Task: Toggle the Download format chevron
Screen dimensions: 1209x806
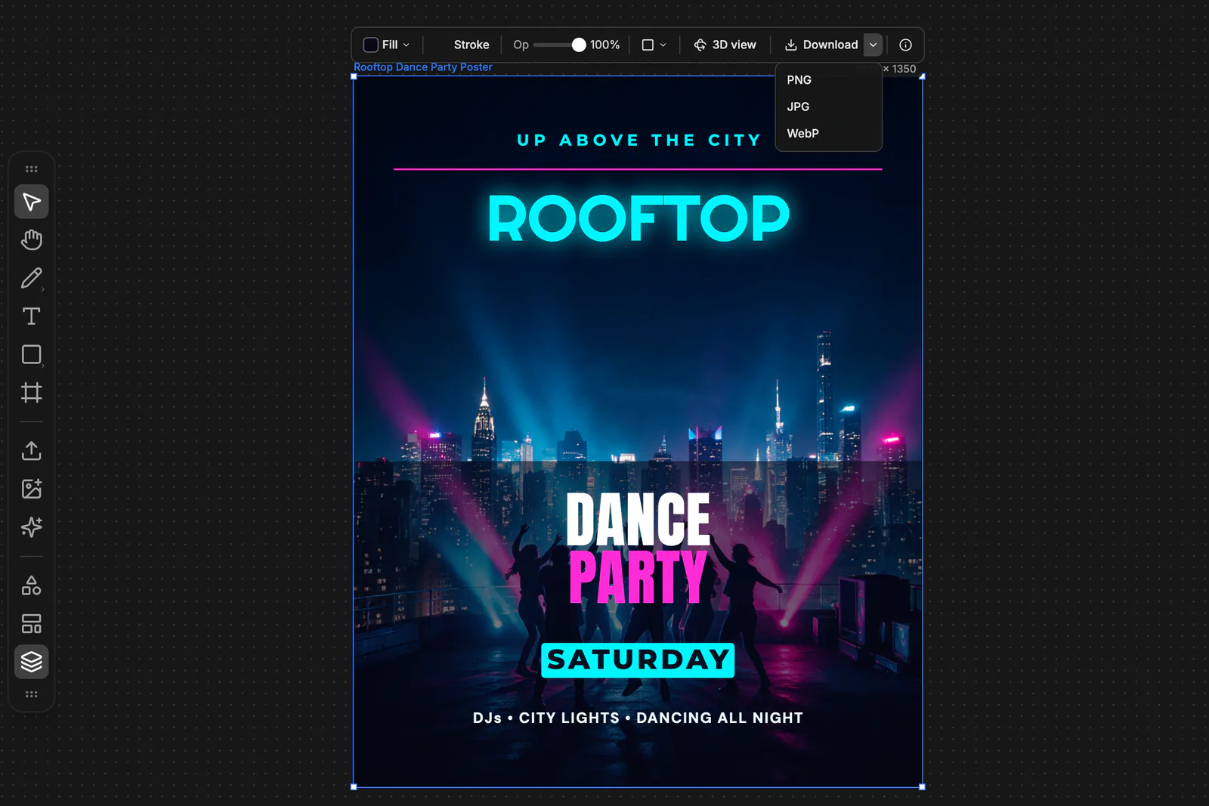Action: [x=873, y=45]
